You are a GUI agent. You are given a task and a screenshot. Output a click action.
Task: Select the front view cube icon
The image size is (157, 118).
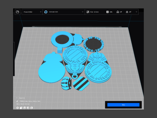(x=21, y=108)
